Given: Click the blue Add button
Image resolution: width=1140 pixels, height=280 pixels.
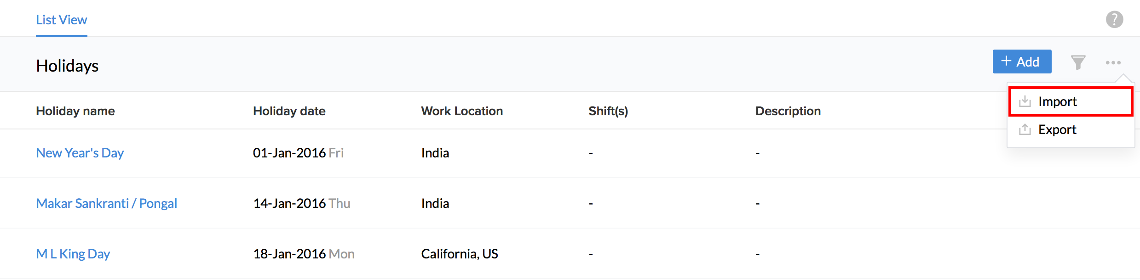Looking at the screenshot, I should [x=1021, y=62].
